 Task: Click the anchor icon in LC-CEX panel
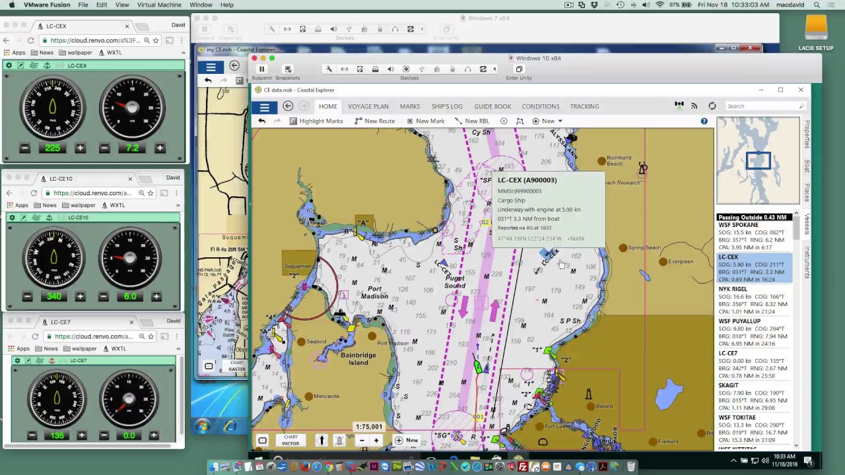click(47, 65)
